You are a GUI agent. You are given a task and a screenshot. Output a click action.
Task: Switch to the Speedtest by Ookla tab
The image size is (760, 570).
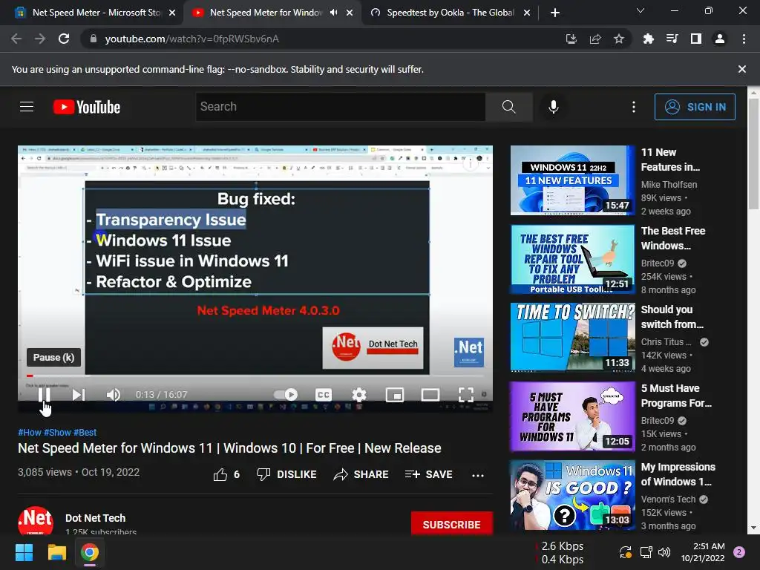tap(451, 13)
